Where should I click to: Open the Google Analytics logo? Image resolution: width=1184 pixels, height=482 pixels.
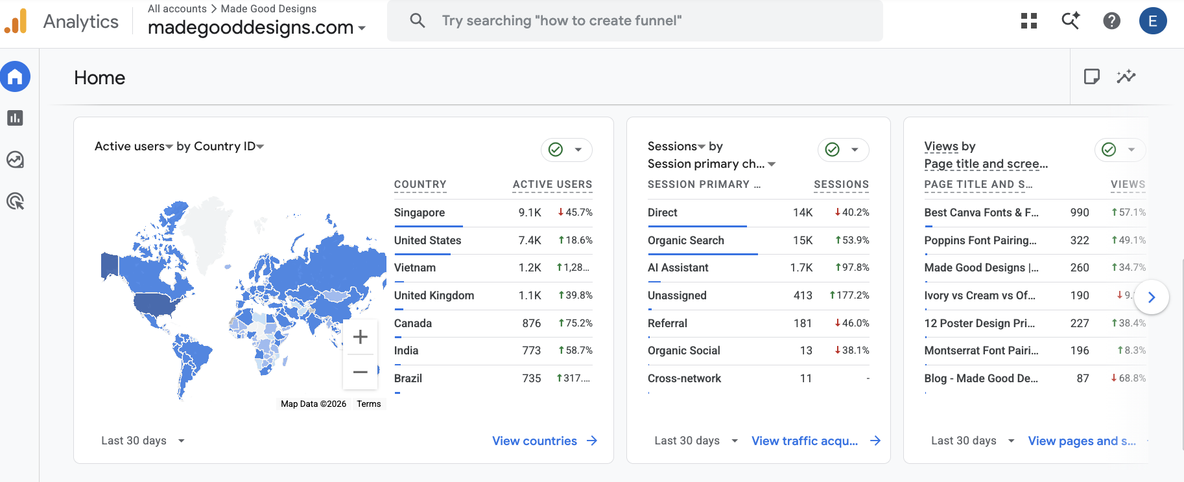16,21
